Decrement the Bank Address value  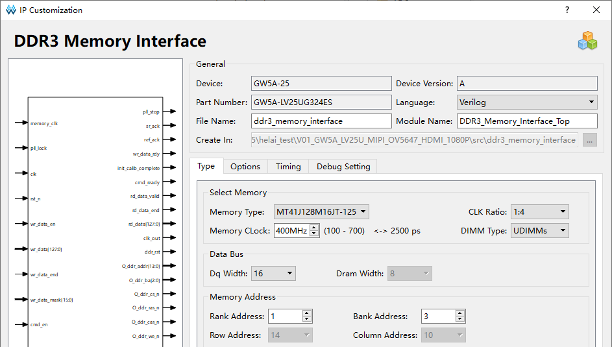point(460,319)
